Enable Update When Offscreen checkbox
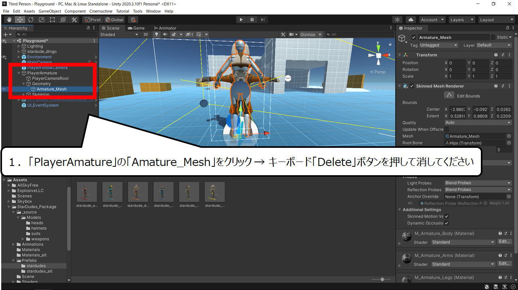The height and width of the screenshot is (290, 518). click(447, 129)
